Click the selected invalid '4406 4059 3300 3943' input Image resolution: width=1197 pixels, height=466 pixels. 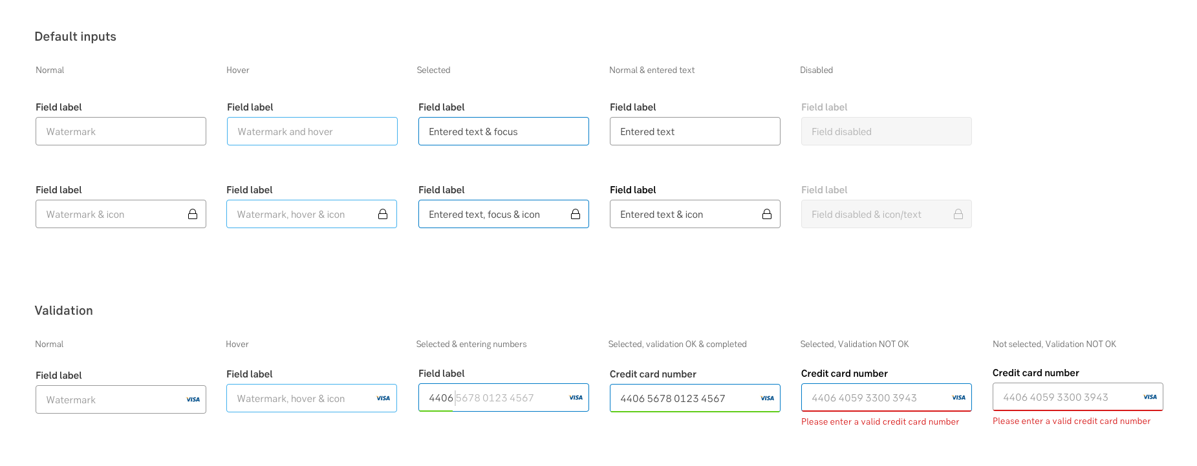tap(887, 397)
